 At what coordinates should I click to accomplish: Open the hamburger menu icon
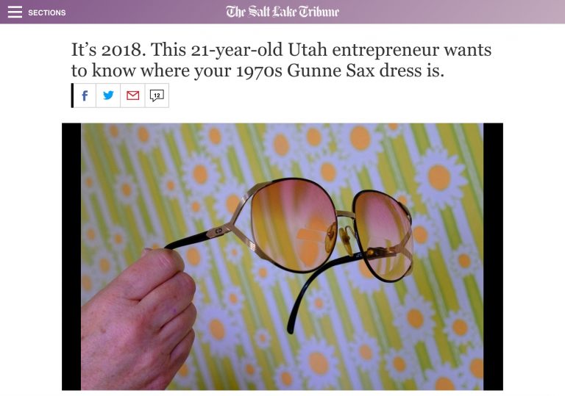point(15,12)
